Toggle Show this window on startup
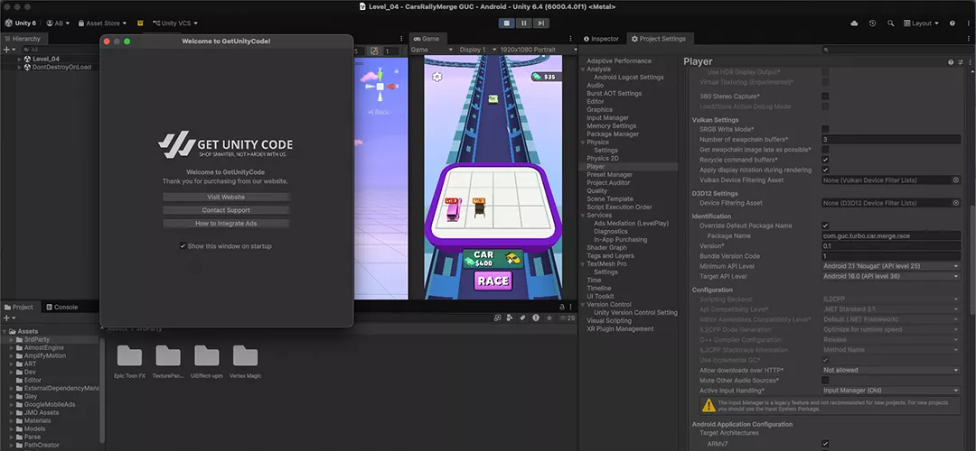Screen dimensions: 976x451 click(x=183, y=245)
